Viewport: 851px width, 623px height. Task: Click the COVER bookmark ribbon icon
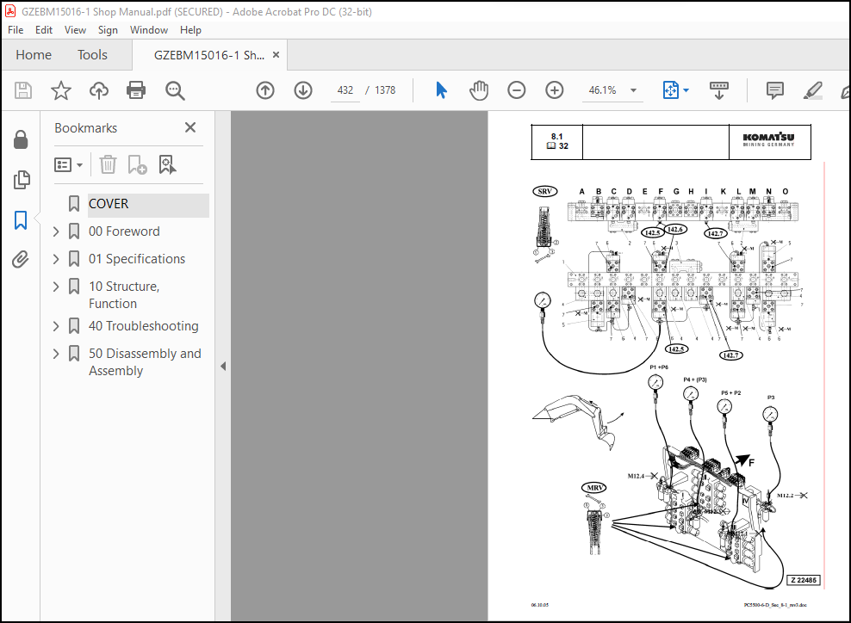[74, 204]
